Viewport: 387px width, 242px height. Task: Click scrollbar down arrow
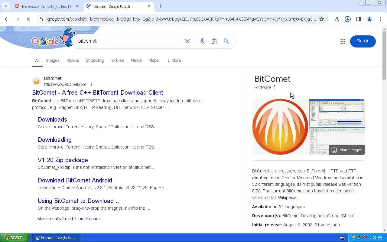[x=384, y=230]
